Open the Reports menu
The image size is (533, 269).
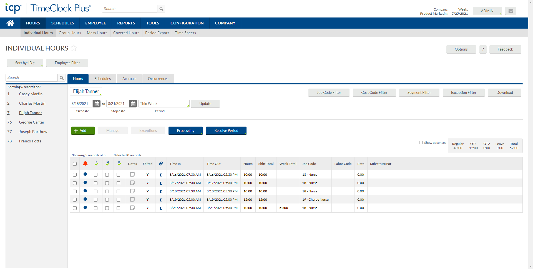pyautogui.click(x=126, y=23)
